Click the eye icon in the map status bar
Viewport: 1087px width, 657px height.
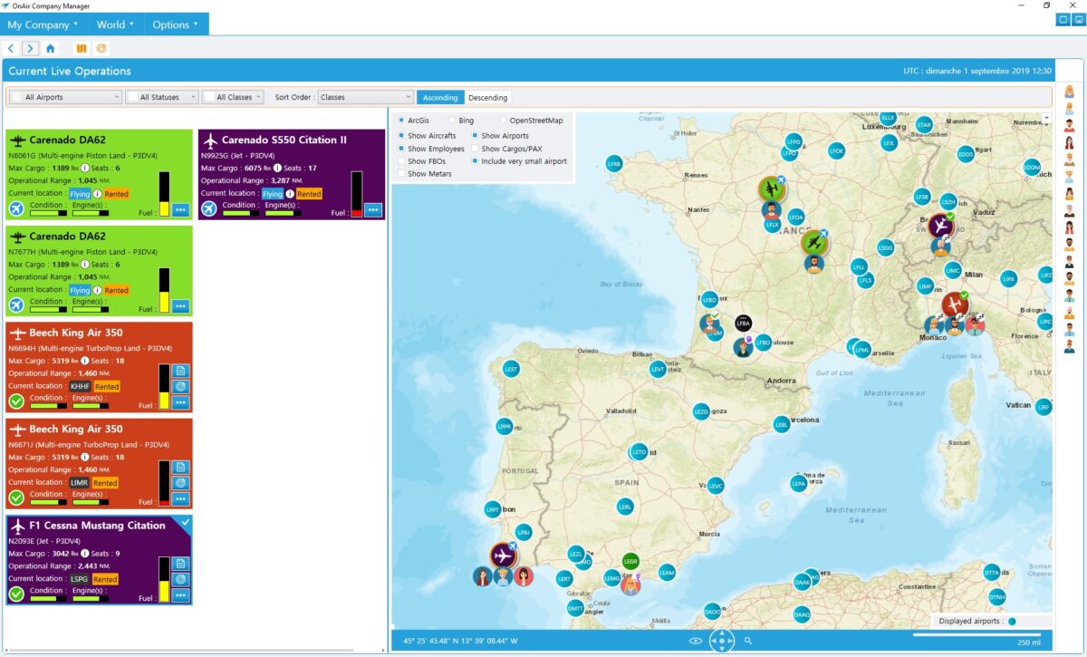pos(696,641)
